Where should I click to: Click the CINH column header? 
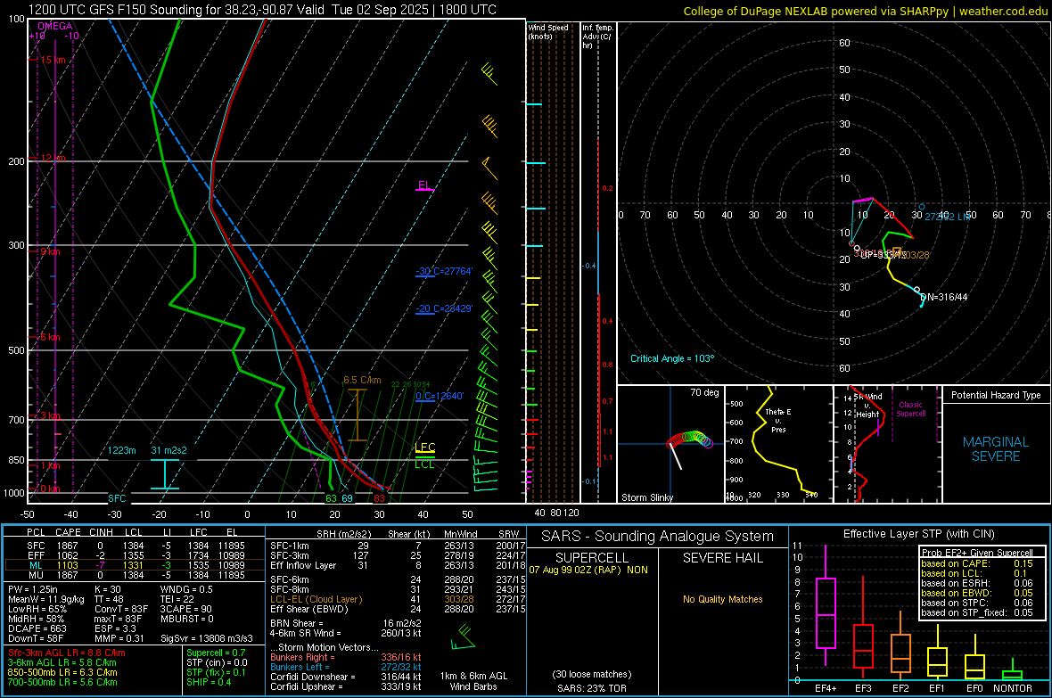(102, 532)
